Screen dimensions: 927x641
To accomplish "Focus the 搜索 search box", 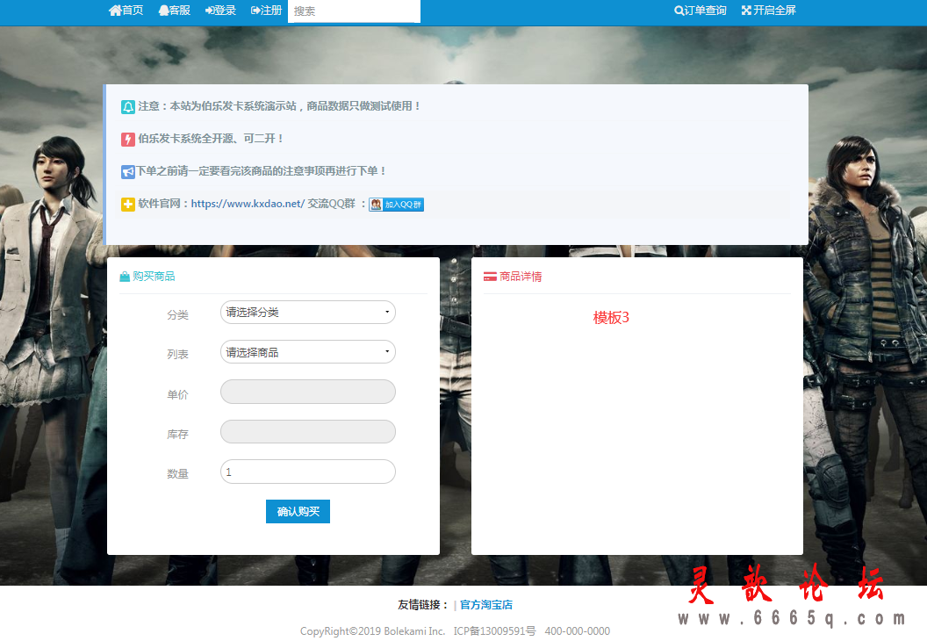I will tap(354, 11).
